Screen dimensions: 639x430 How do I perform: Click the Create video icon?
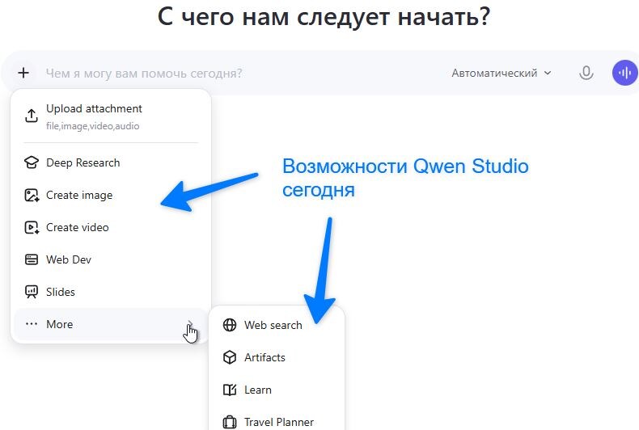(32, 227)
